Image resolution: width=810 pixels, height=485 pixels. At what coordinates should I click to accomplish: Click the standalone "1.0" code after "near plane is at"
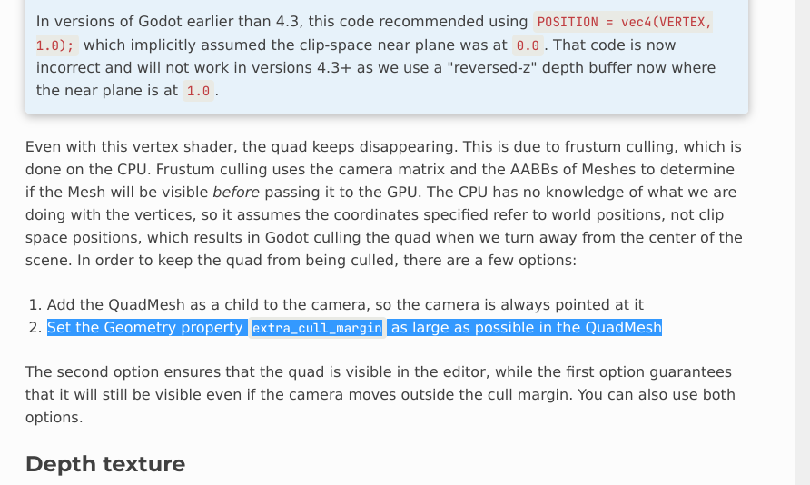[198, 91]
